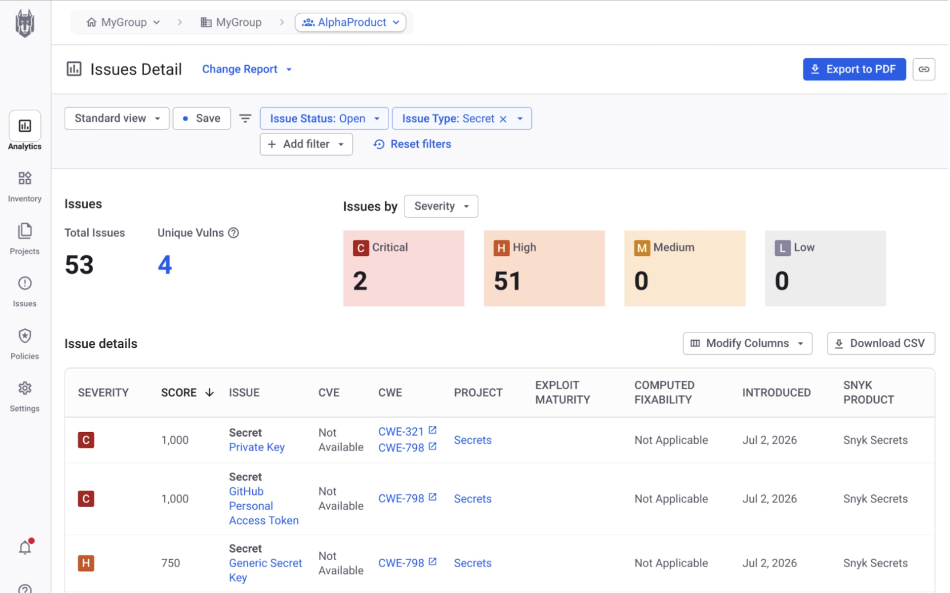Click the Issues Detail report chart icon
The width and height of the screenshot is (950, 593).
tap(74, 69)
